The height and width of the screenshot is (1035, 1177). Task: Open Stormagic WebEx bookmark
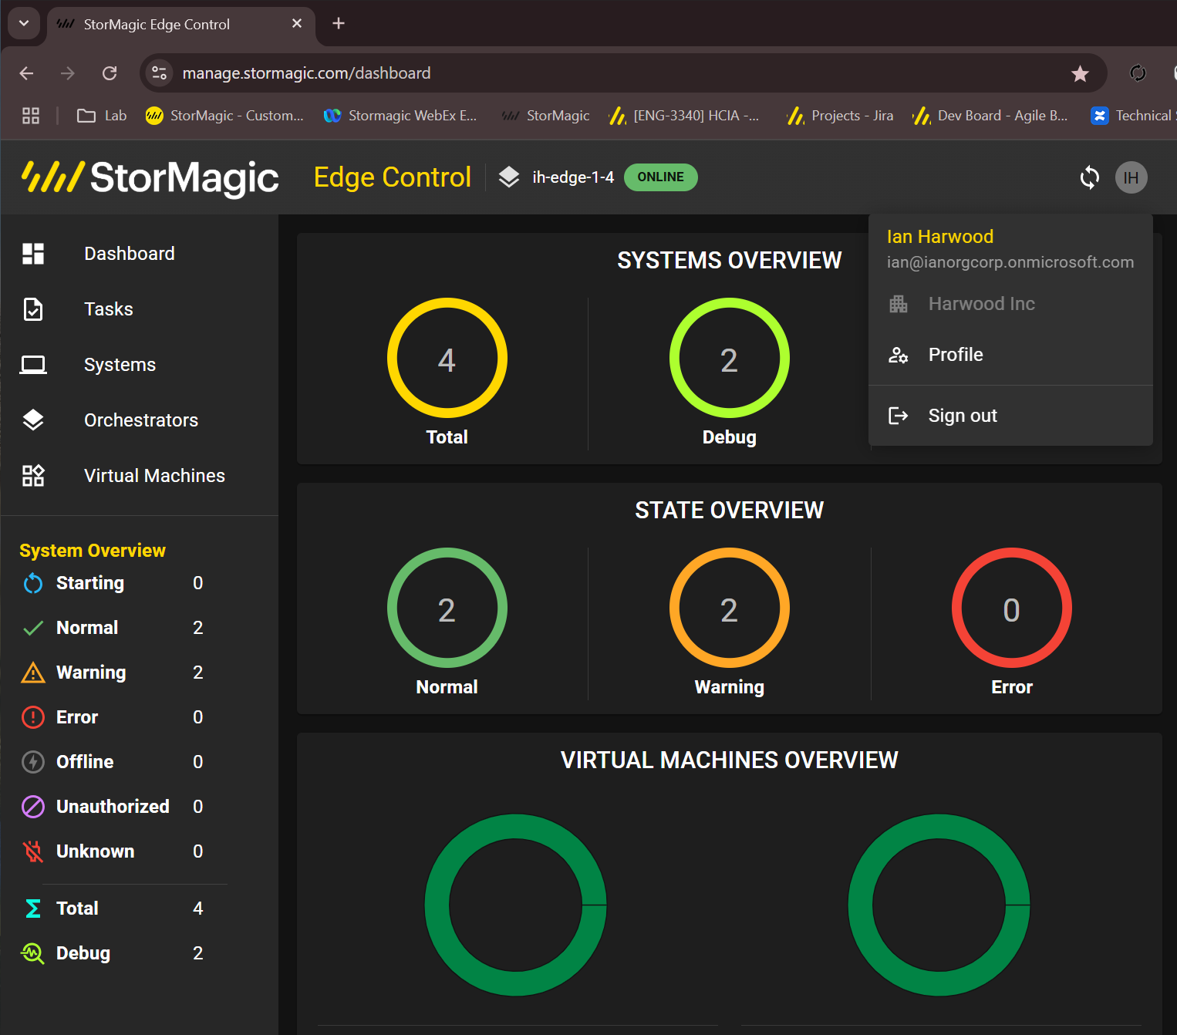(x=401, y=116)
